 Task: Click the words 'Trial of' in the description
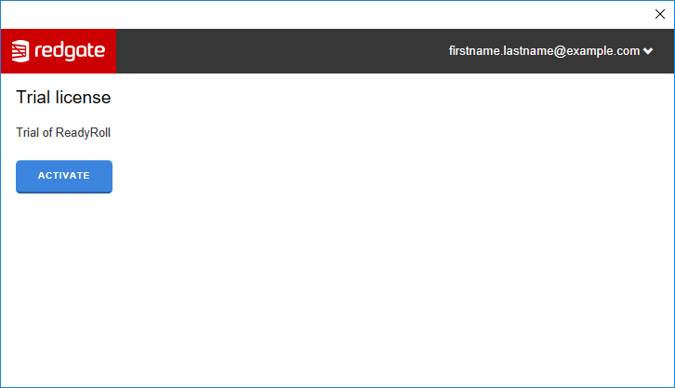click(34, 132)
